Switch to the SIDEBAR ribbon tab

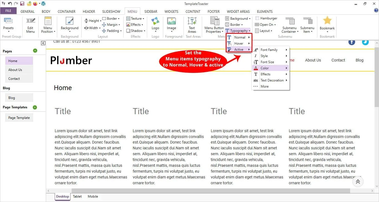pos(151,11)
